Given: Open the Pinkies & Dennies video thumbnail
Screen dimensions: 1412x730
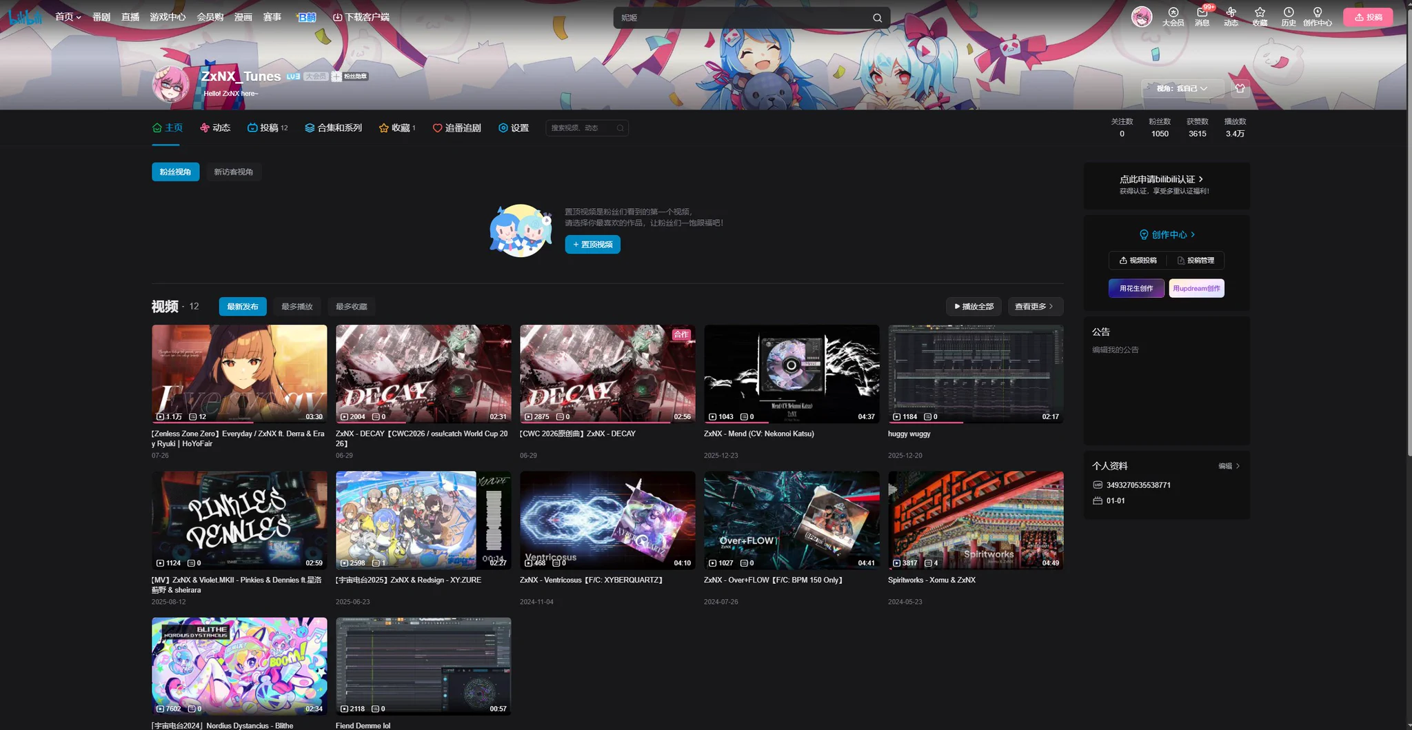Looking at the screenshot, I should coord(239,520).
